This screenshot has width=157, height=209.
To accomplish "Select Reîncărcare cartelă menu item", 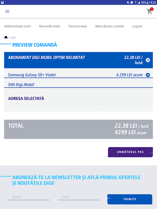I will pos(109,26).
